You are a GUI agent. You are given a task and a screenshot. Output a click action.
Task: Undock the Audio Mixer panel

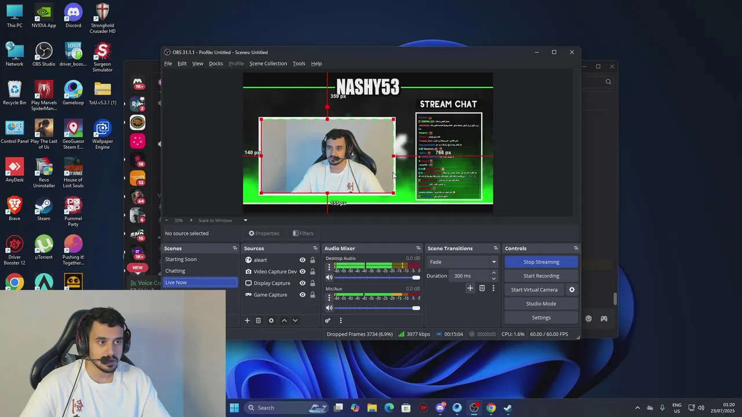coord(419,248)
